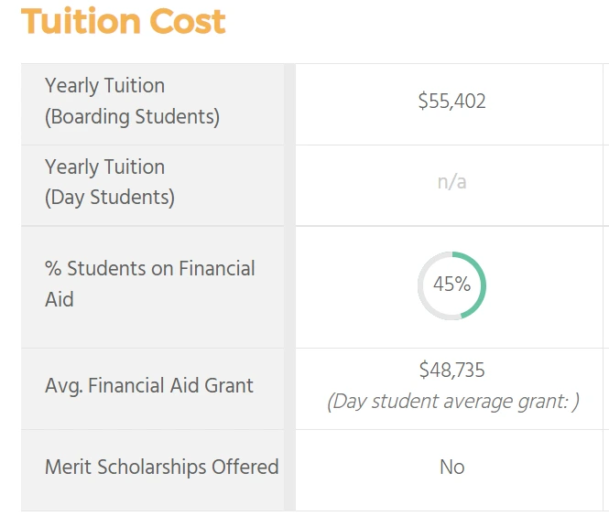
Task: Click the "(Day student average grant: )" note
Action: pos(453,402)
